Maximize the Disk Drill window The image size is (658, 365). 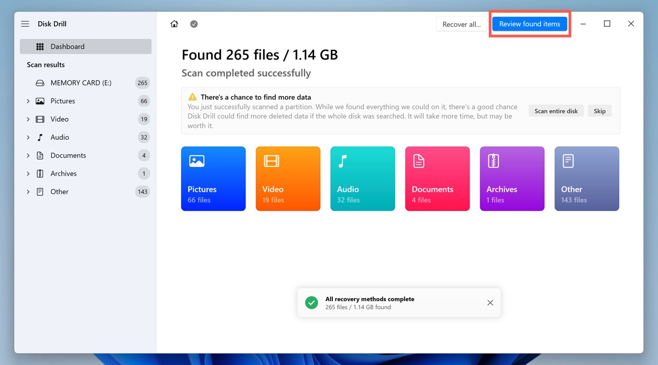pos(607,24)
